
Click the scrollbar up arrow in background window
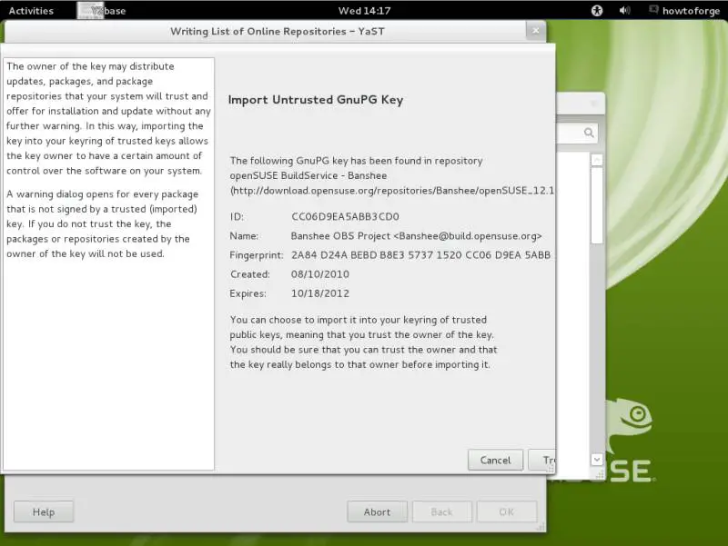point(597,161)
